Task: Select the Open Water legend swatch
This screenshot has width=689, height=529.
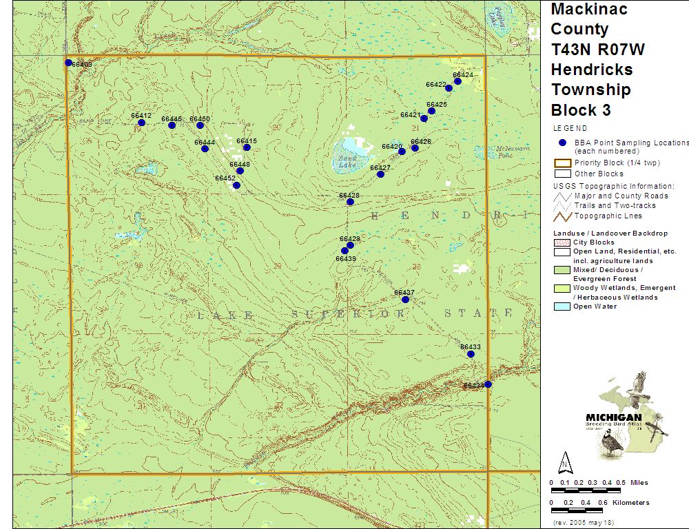Action: pos(562,307)
